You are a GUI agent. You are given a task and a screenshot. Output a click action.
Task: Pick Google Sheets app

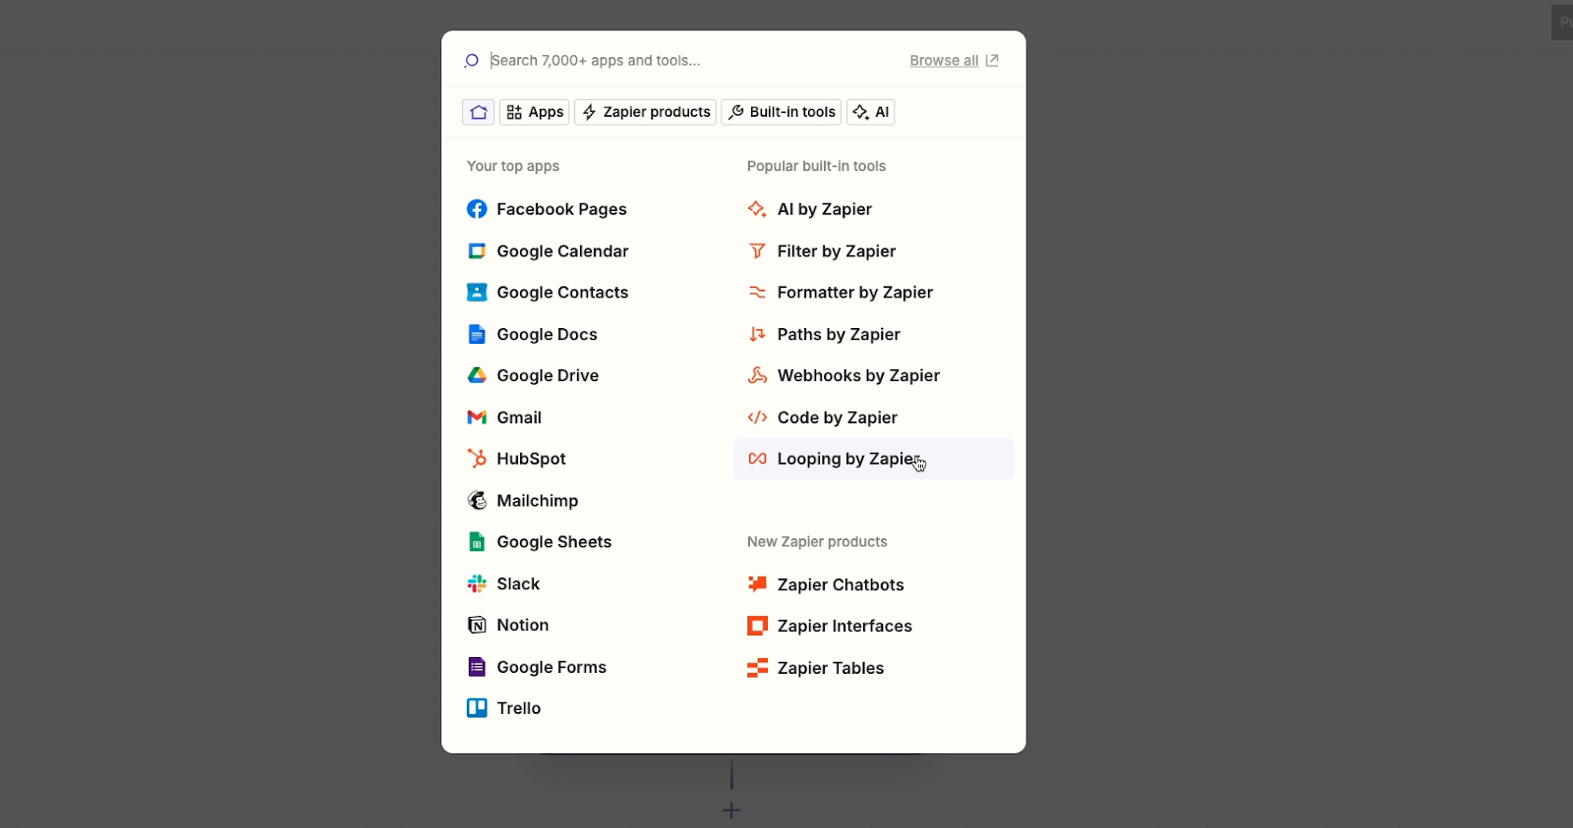point(553,542)
